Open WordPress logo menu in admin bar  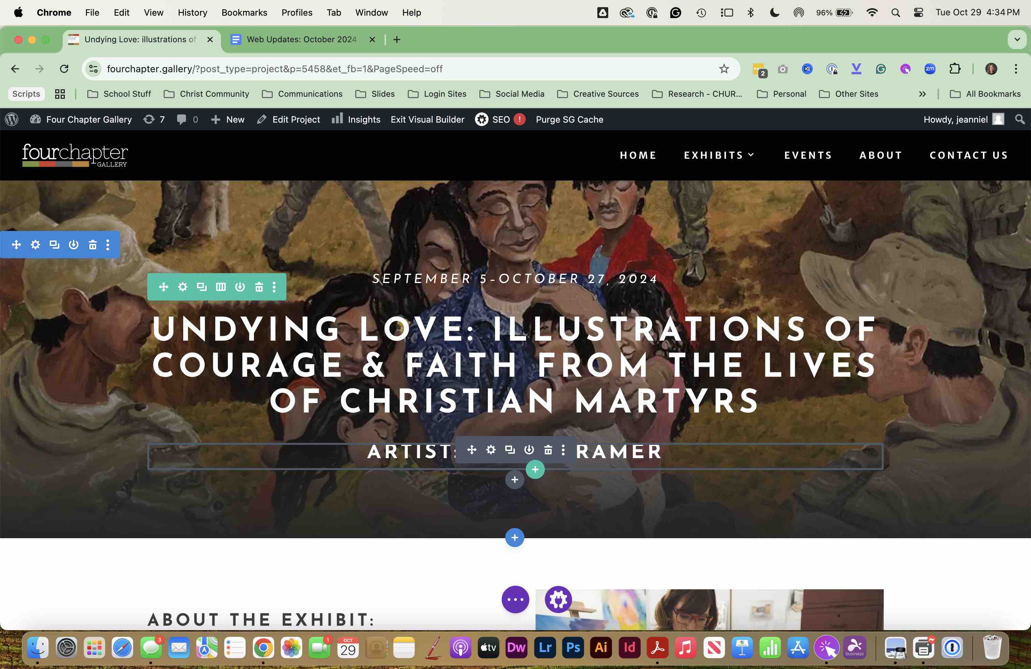click(x=12, y=120)
